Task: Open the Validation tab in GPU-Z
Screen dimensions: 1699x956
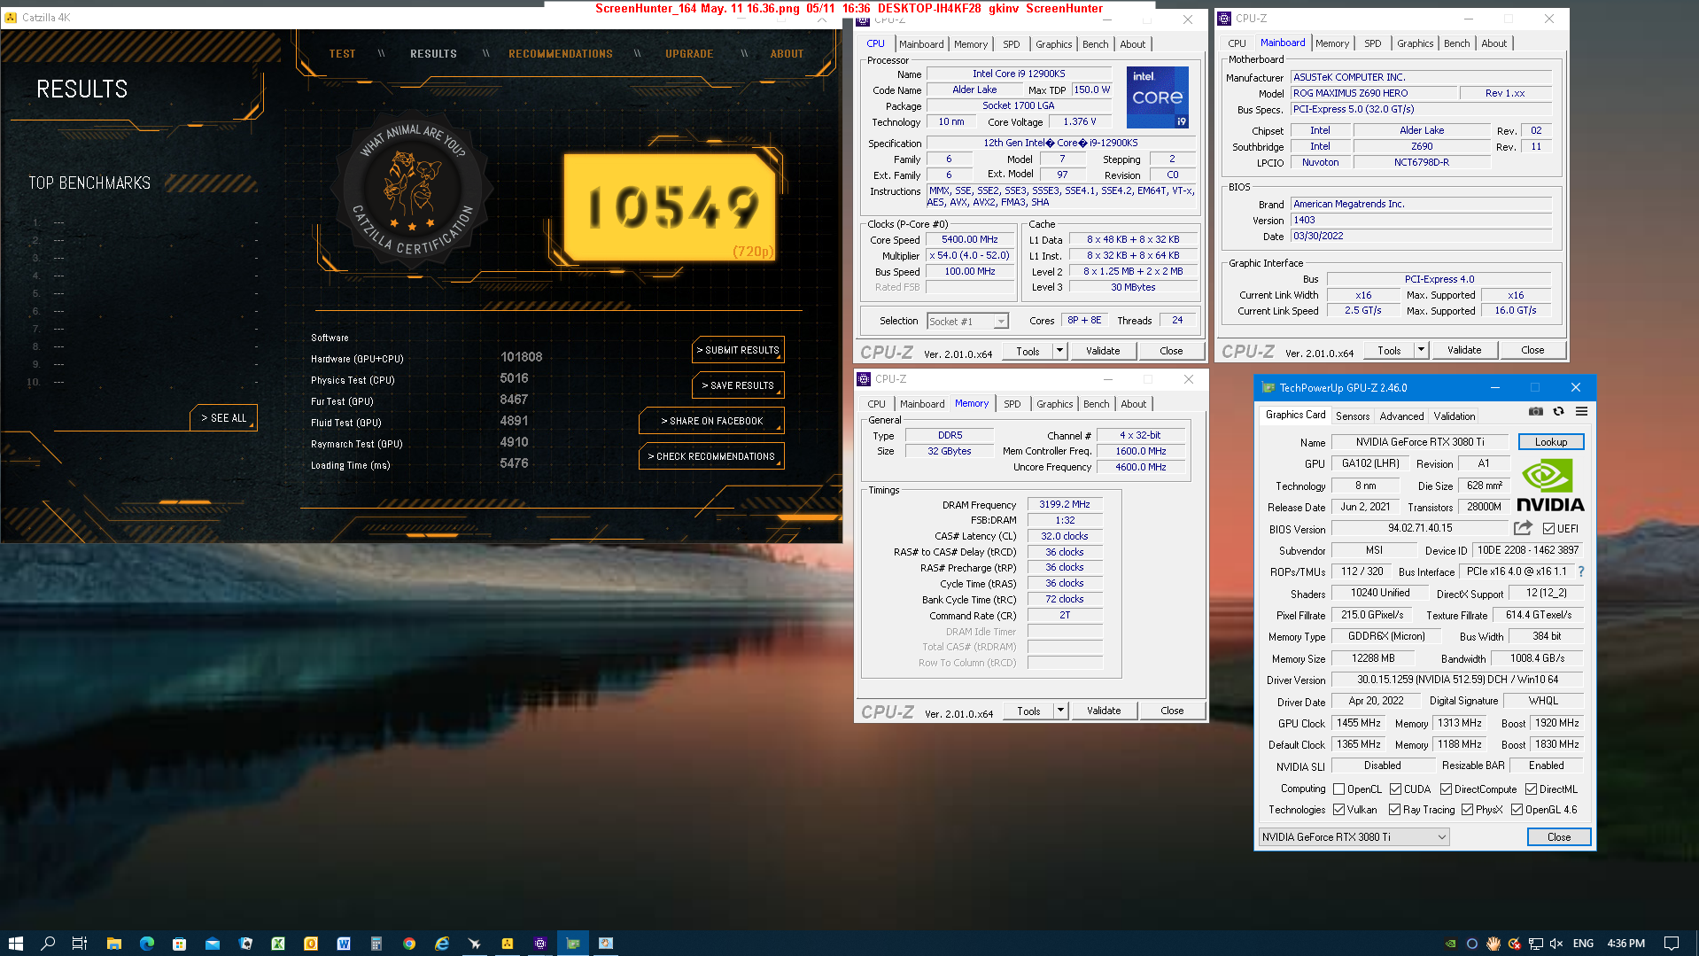Action: click(x=1455, y=416)
